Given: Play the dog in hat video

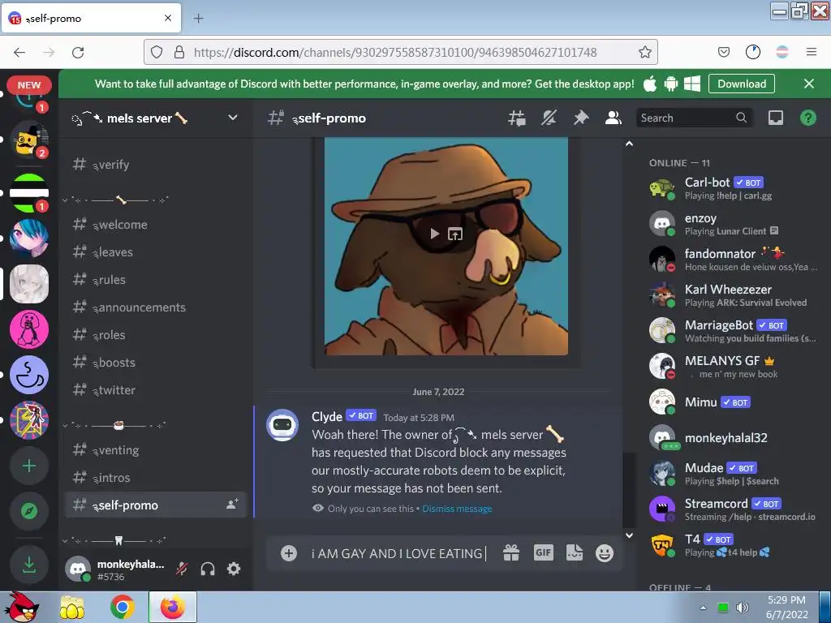Looking at the screenshot, I should coord(435,234).
